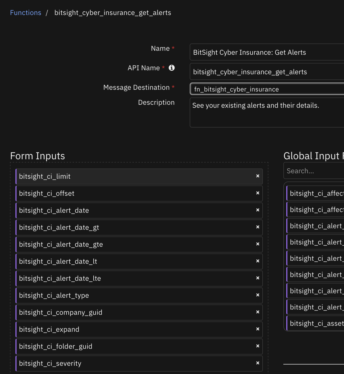This screenshot has width=344, height=374.
Task: Remove bitsight_ci_expand input
Action: (258, 329)
